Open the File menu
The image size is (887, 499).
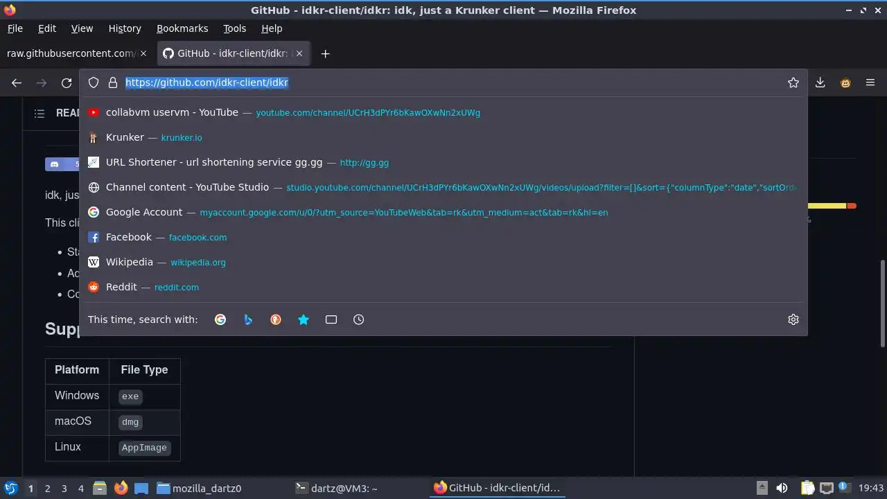pos(15,28)
